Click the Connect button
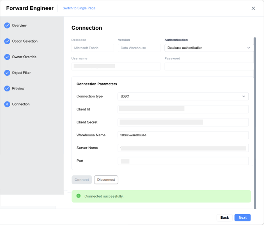 (82, 180)
